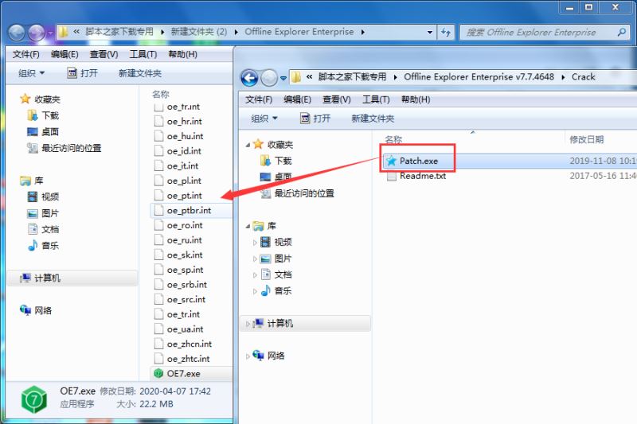The image size is (637, 424).
Task: Click 新建文件夹 in the rear window toolbar
Action: [140, 73]
